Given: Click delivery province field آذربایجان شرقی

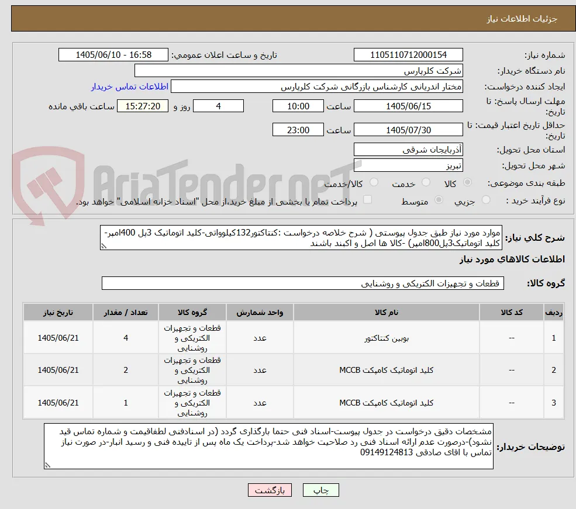Looking at the screenshot, I should pos(408,150).
